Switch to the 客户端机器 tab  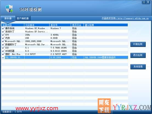click(x=23, y=18)
